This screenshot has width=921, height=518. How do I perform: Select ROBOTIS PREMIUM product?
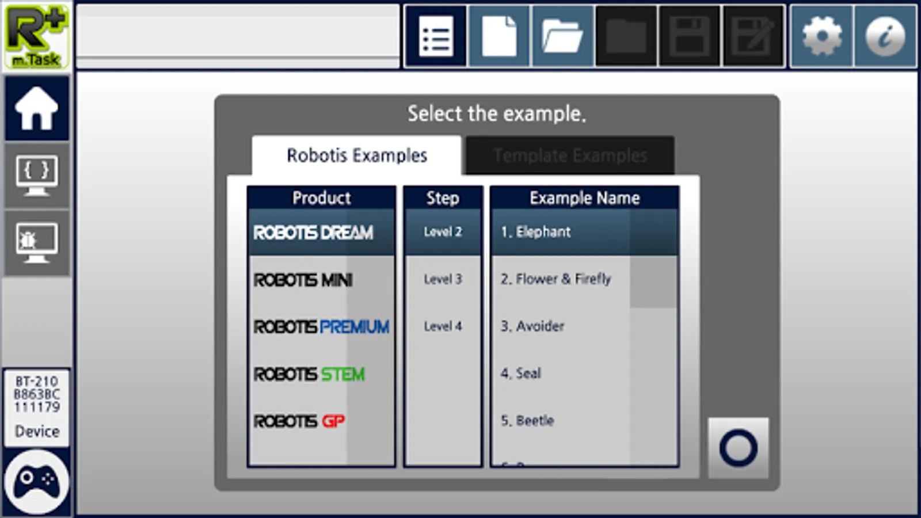pos(321,327)
